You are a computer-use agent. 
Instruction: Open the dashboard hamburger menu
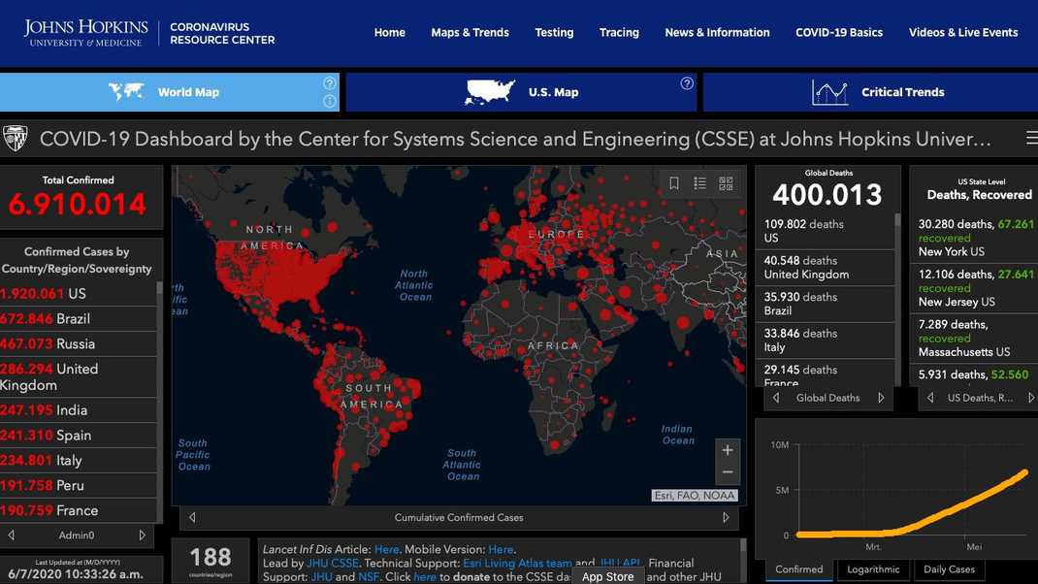[1031, 138]
